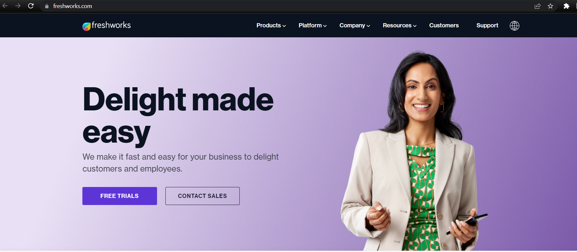Click the browser back arrow
577x252 pixels.
coord(5,6)
